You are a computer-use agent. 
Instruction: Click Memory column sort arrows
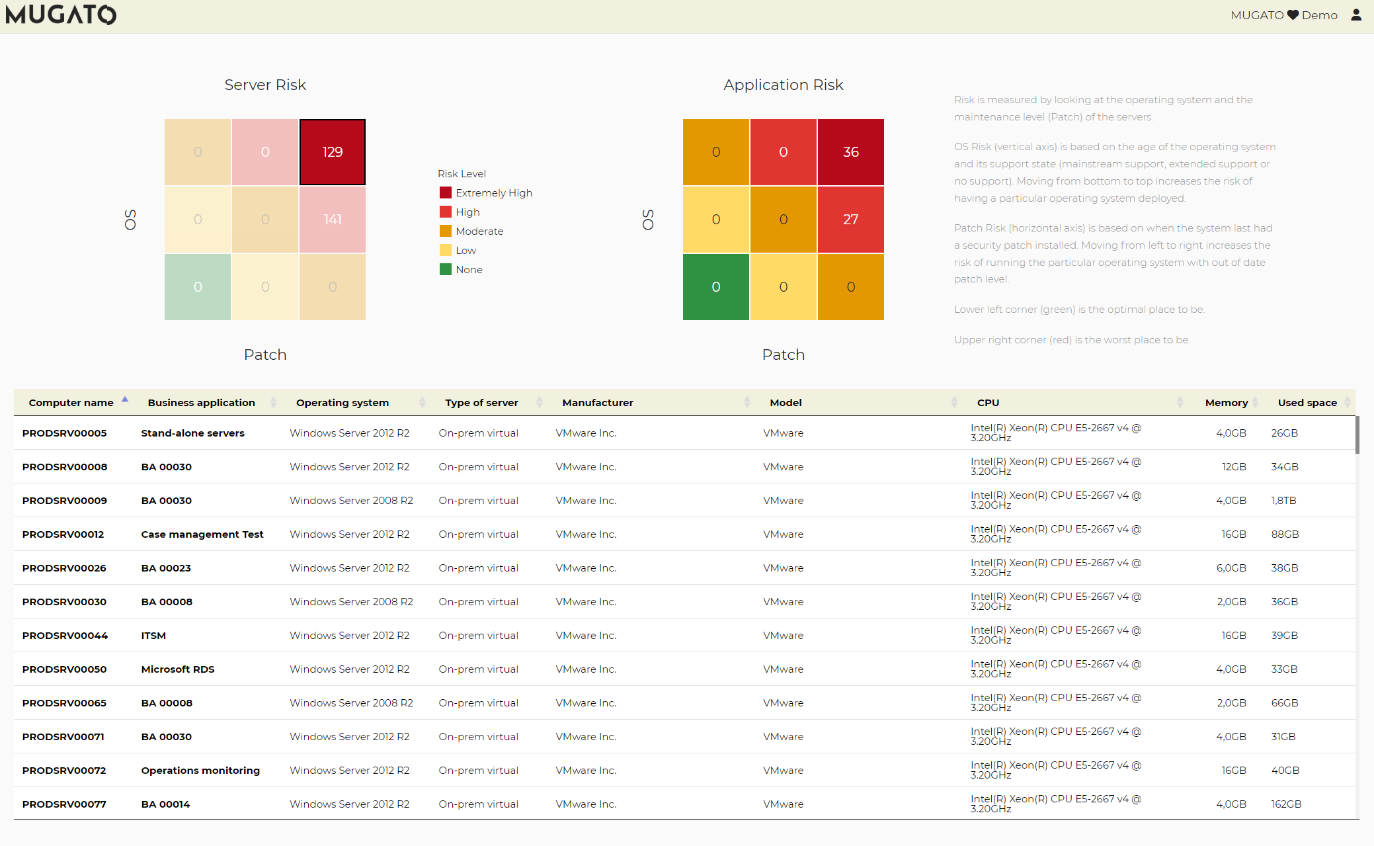point(1256,402)
